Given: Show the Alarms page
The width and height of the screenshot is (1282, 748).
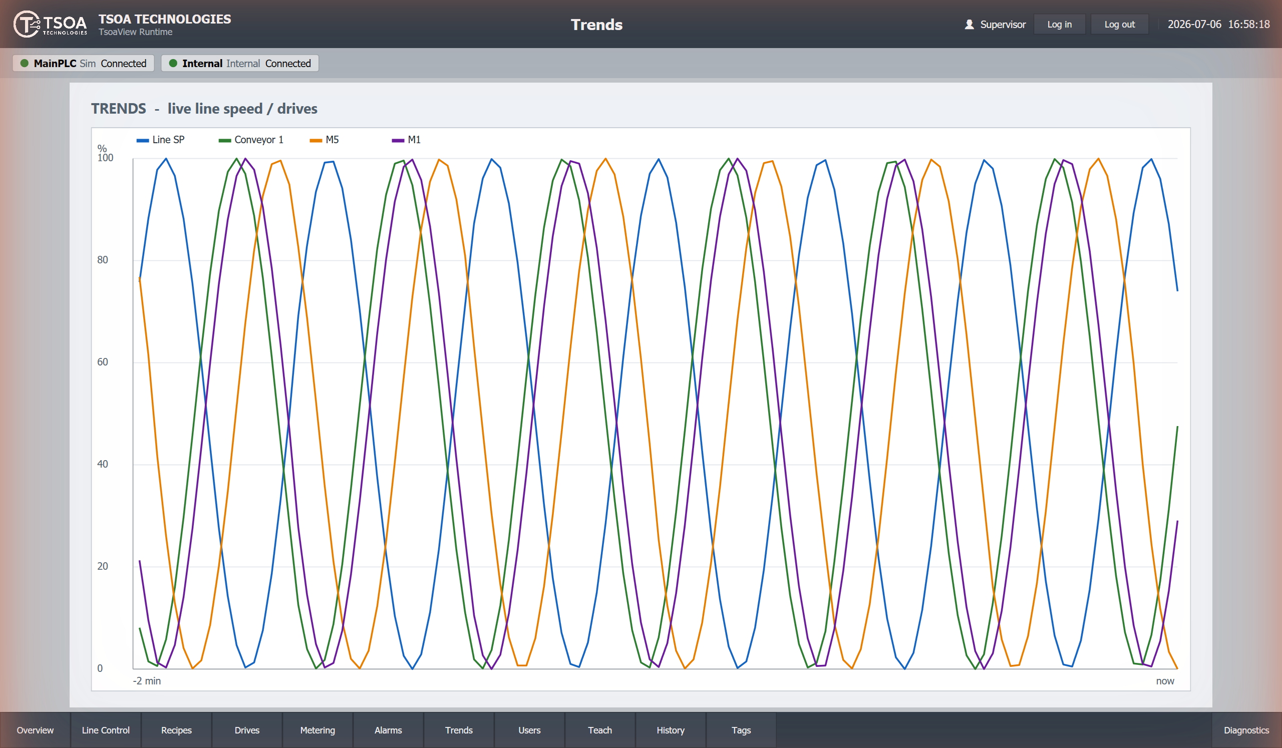Looking at the screenshot, I should coord(388,730).
